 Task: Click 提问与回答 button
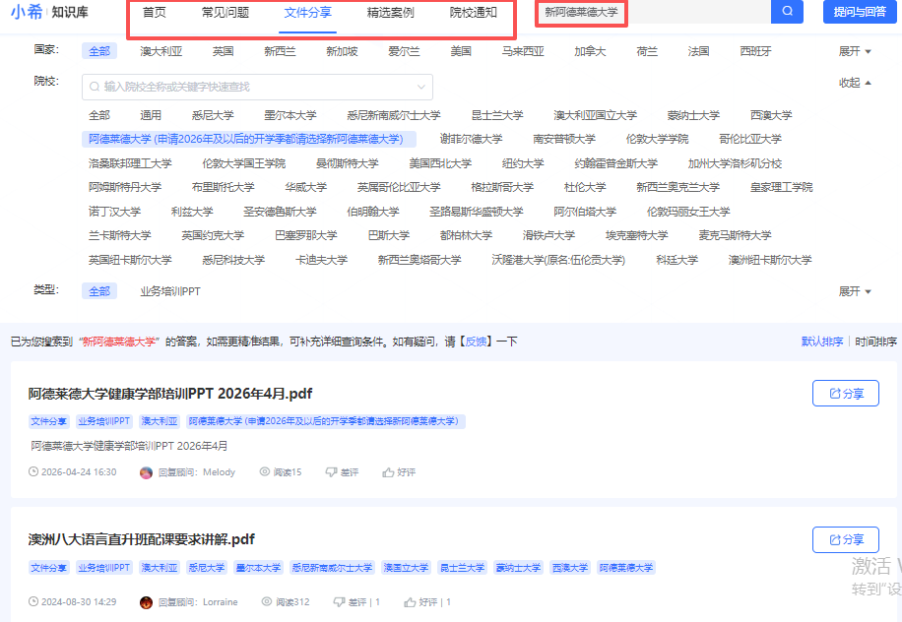pyautogui.click(x=860, y=12)
